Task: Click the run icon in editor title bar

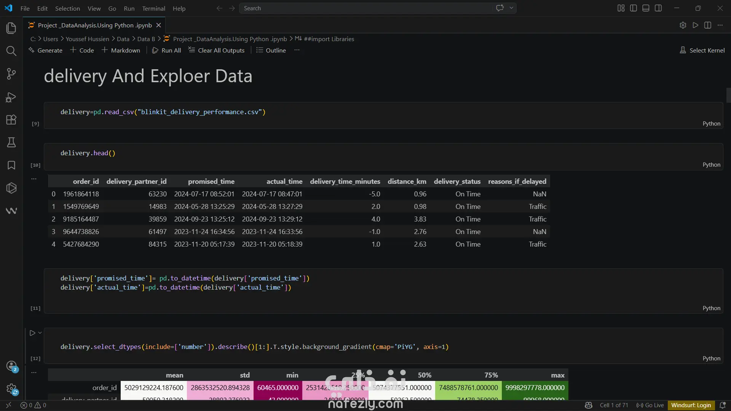Action: [696, 25]
